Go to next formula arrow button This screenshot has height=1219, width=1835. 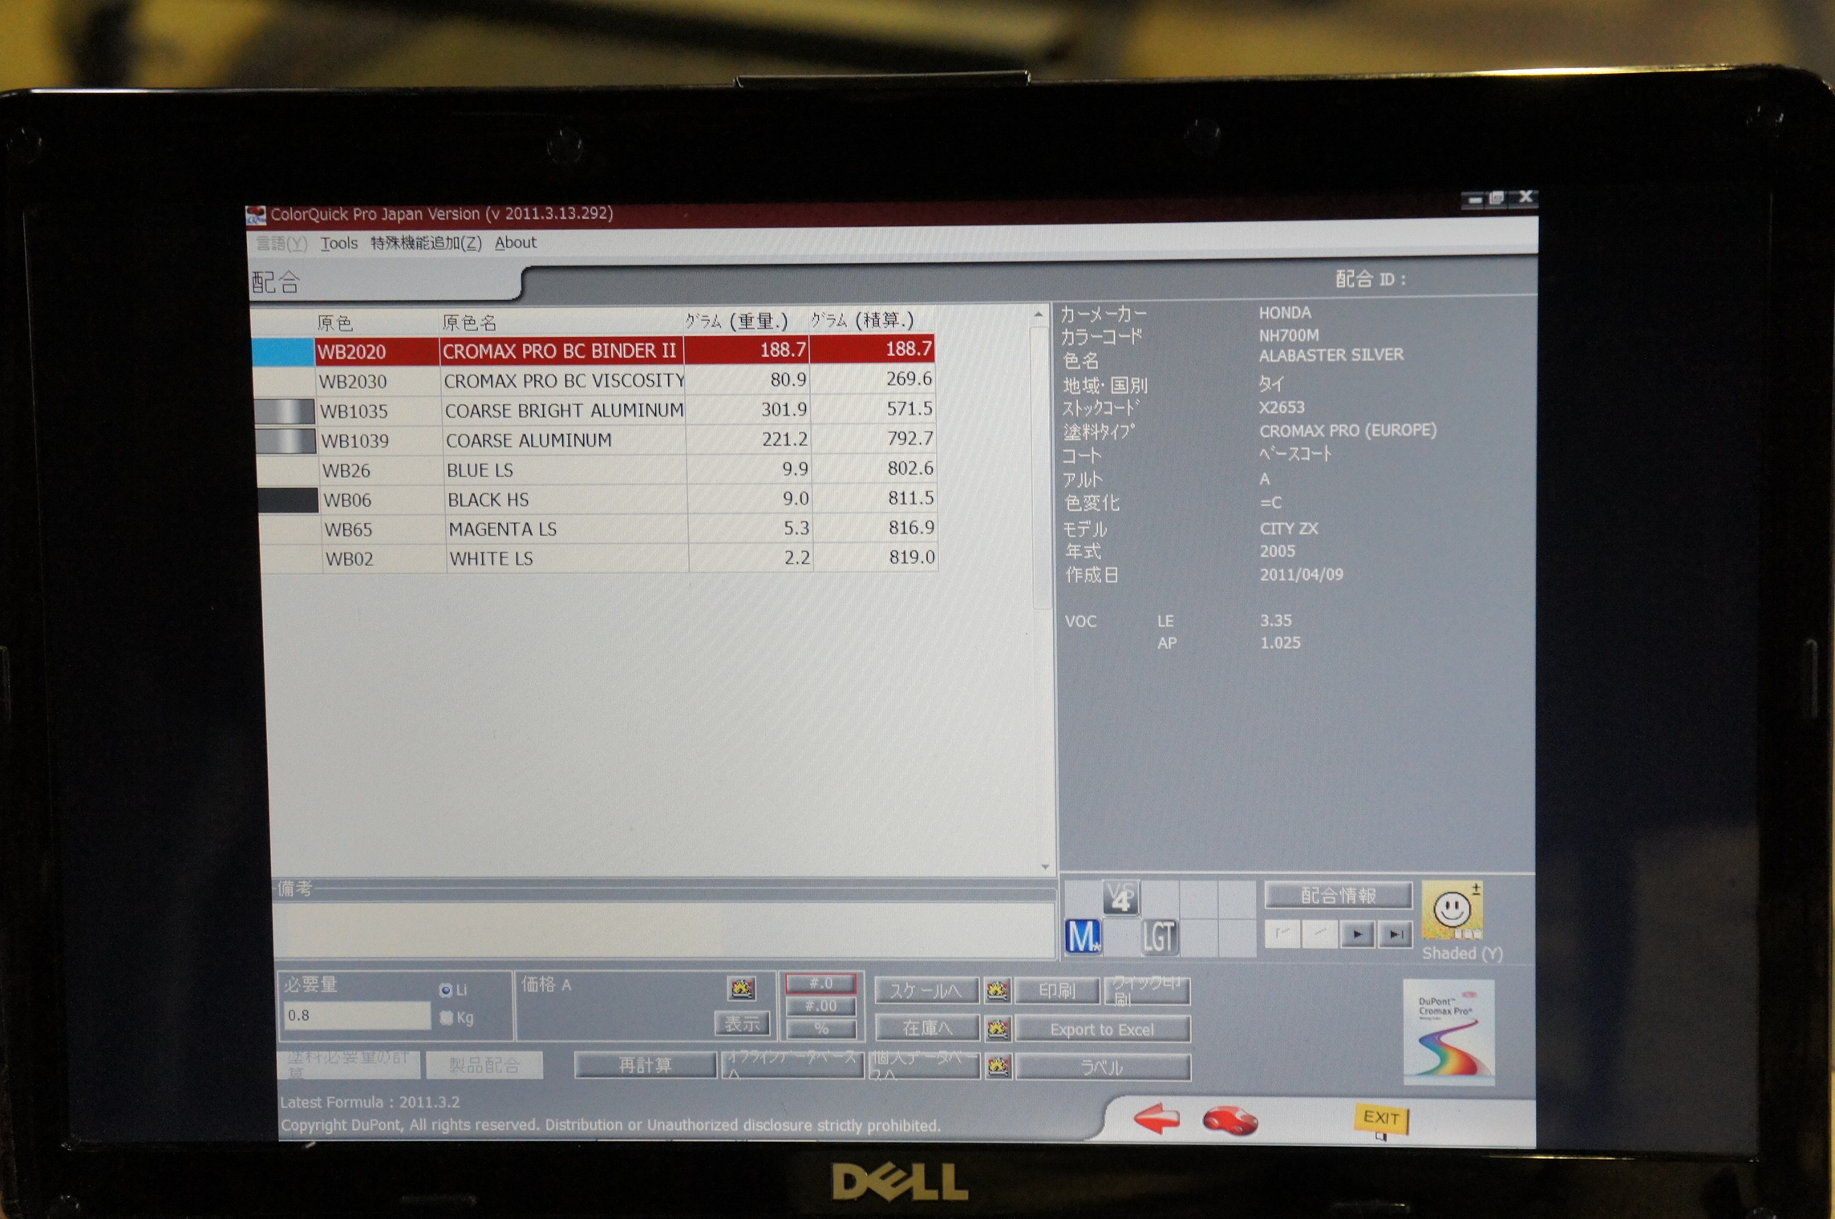coord(1357,934)
